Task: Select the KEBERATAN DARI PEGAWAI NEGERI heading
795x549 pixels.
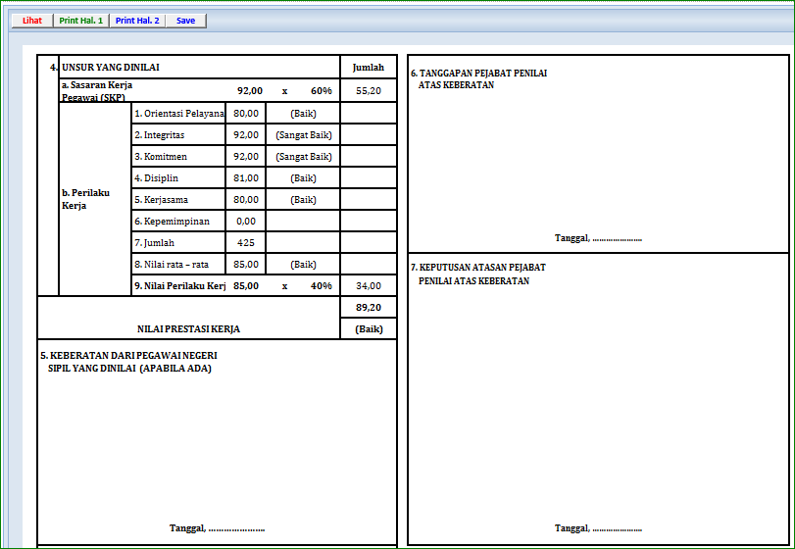Action: 128,362
